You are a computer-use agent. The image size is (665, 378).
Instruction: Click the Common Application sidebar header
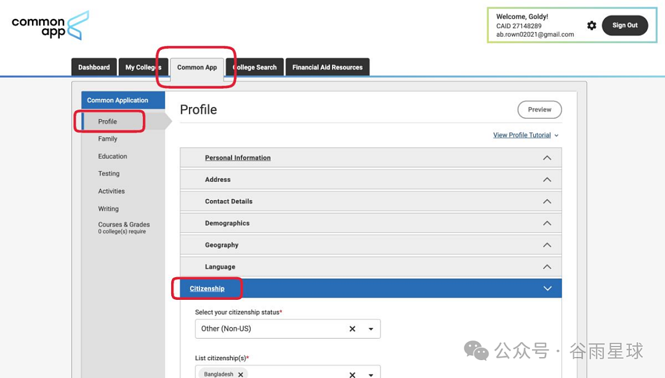point(123,100)
